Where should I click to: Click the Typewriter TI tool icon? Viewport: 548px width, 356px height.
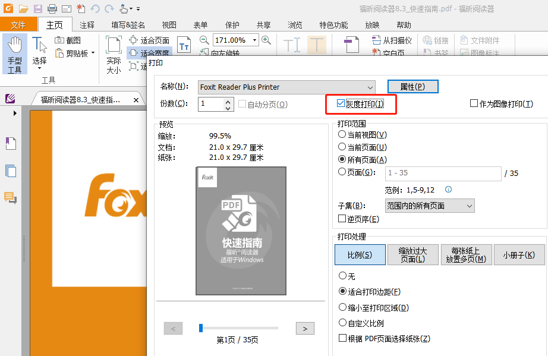tap(291, 45)
